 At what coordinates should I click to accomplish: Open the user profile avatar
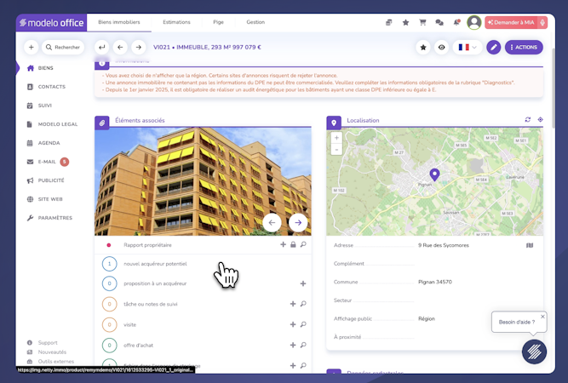(x=473, y=22)
